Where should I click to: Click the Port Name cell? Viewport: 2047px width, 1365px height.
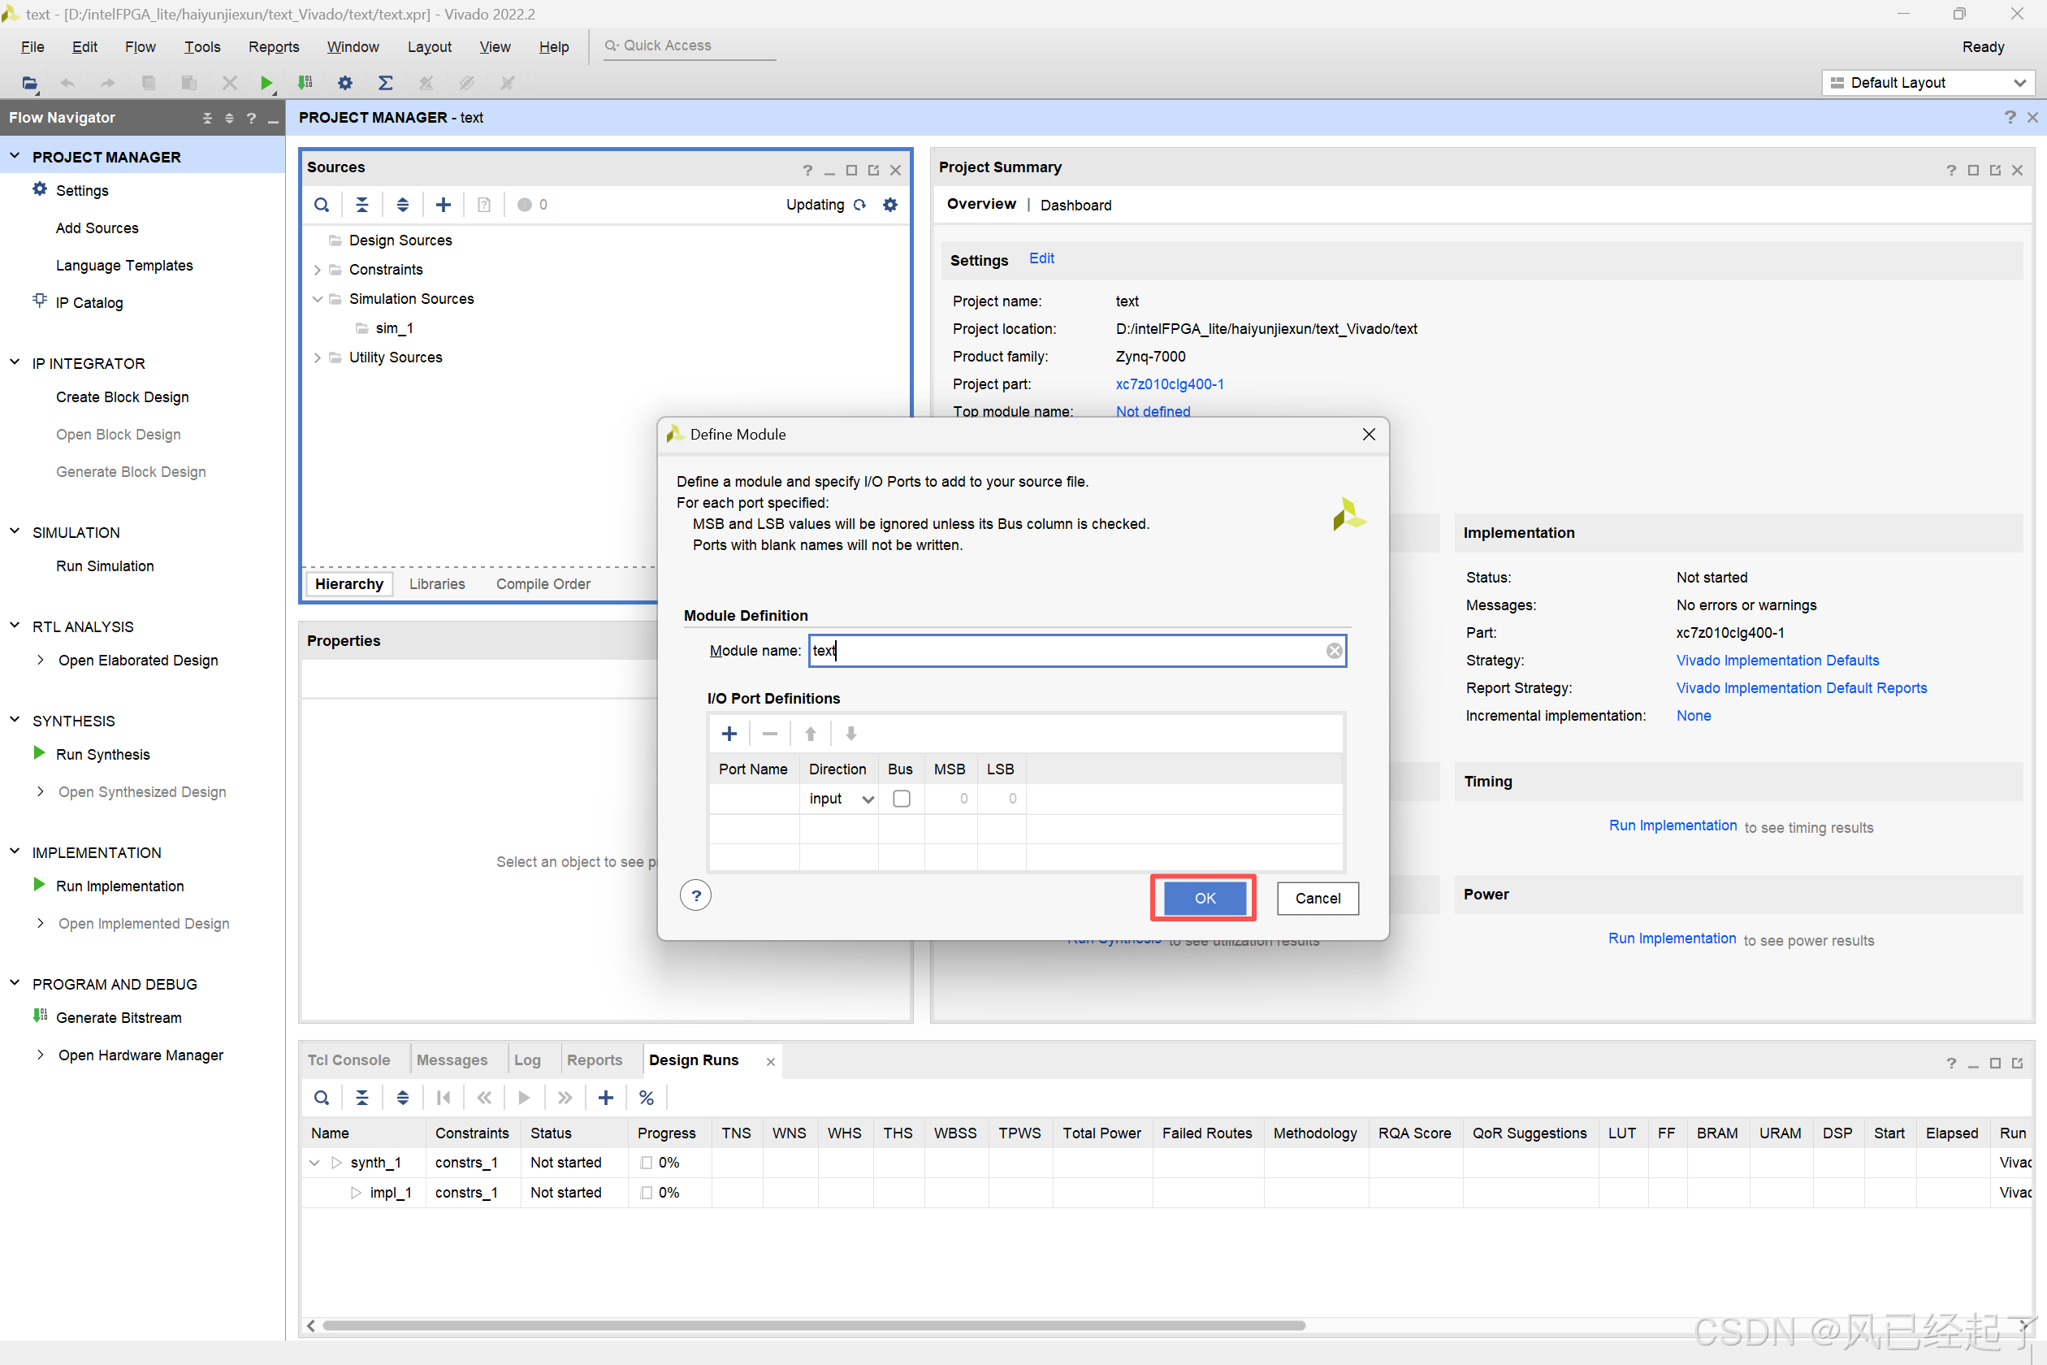(754, 798)
